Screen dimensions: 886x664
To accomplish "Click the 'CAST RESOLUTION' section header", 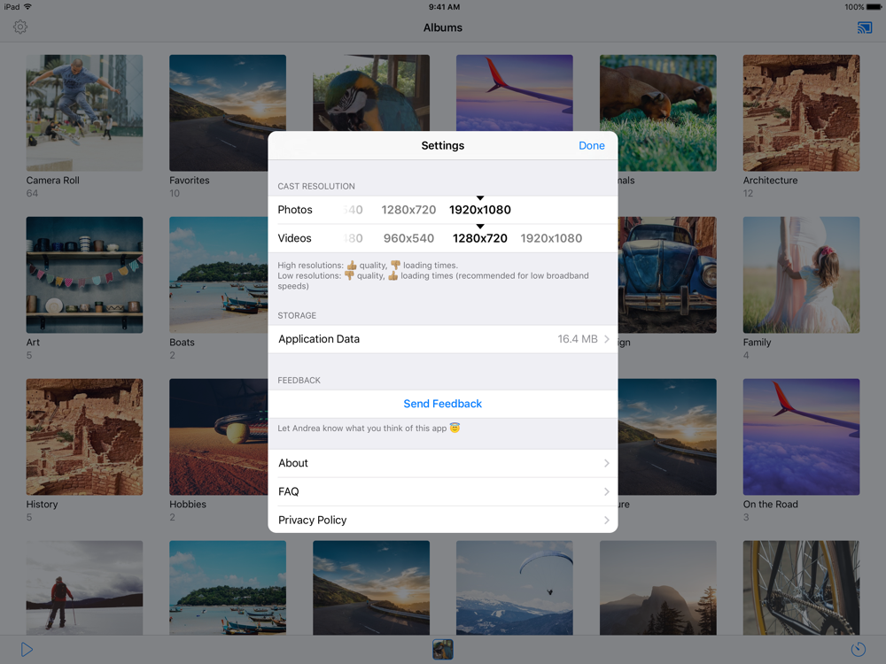I will (x=316, y=186).
